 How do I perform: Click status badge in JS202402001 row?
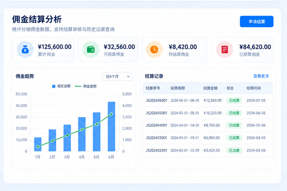click(234, 150)
